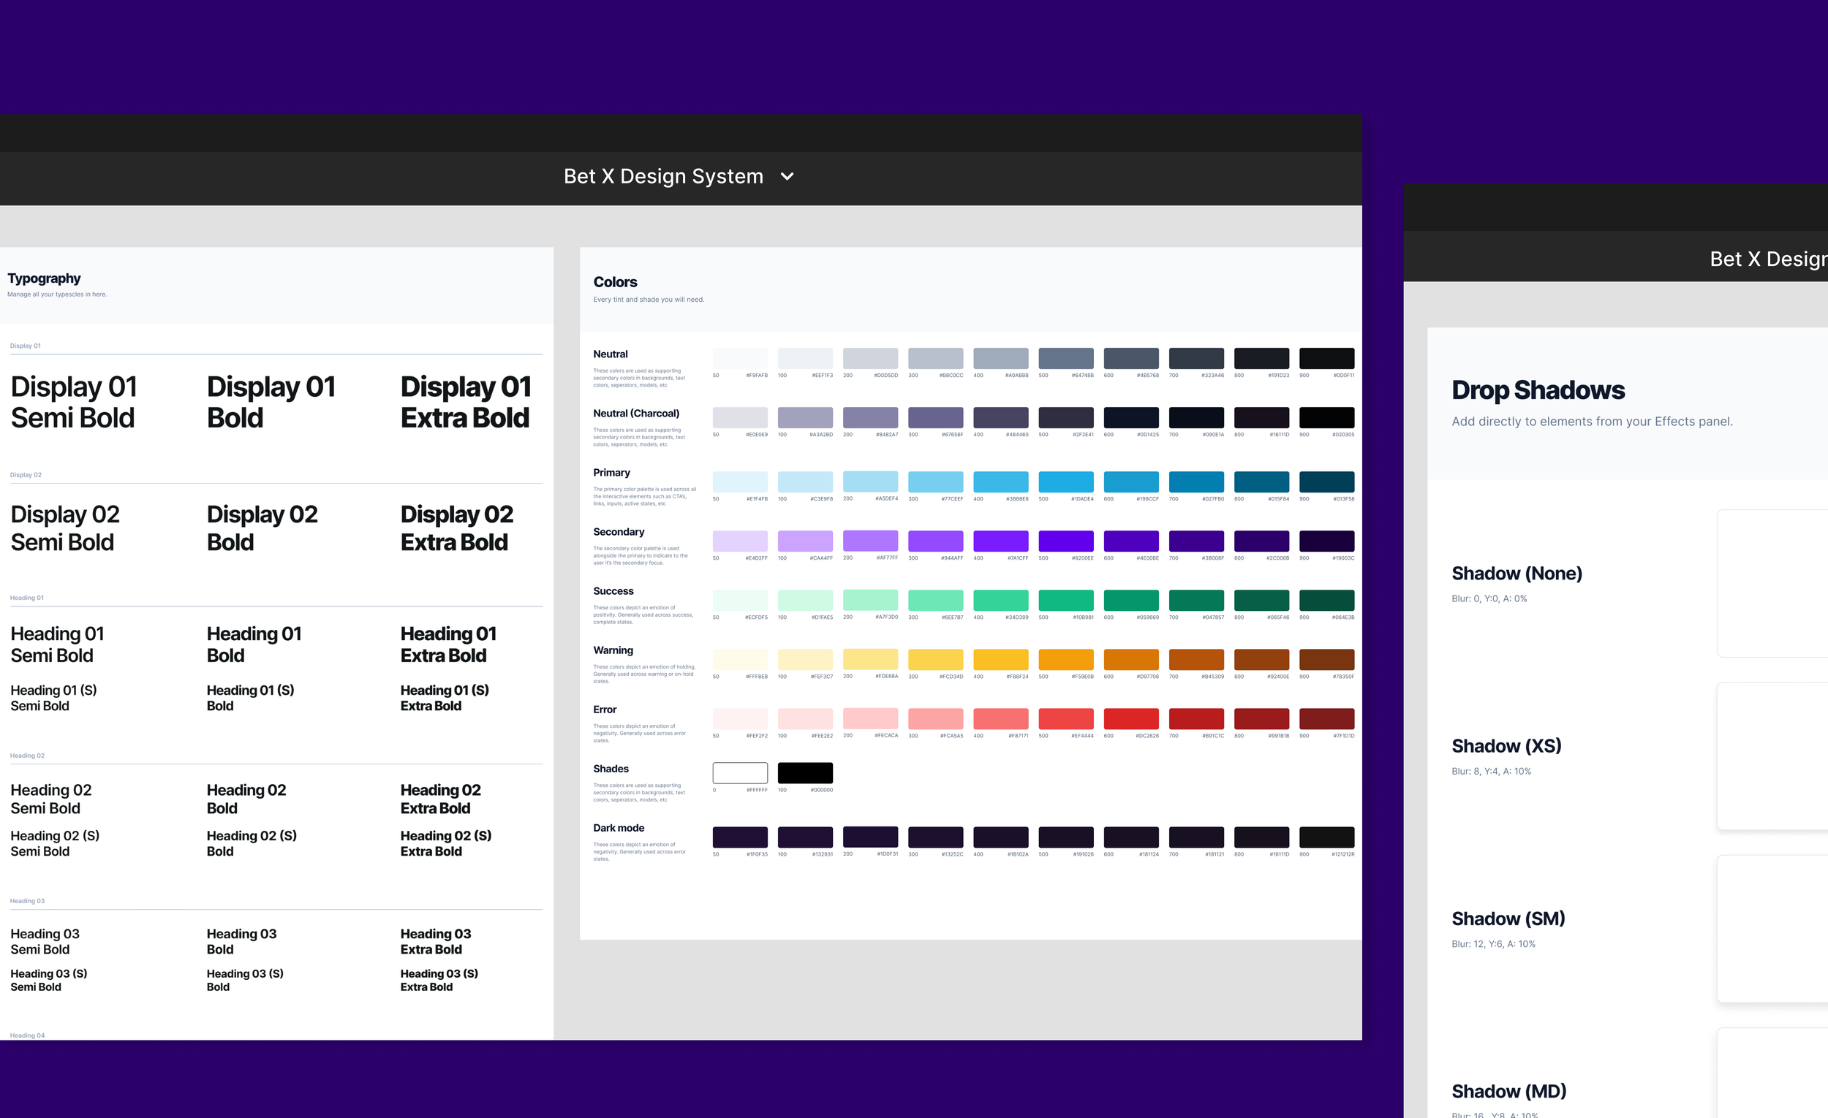The height and width of the screenshot is (1118, 1828).
Task: Click the Typography section heading
Action: (x=44, y=278)
